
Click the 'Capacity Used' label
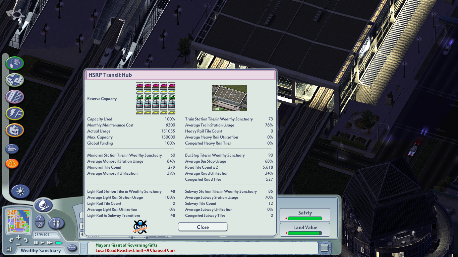[100, 119]
